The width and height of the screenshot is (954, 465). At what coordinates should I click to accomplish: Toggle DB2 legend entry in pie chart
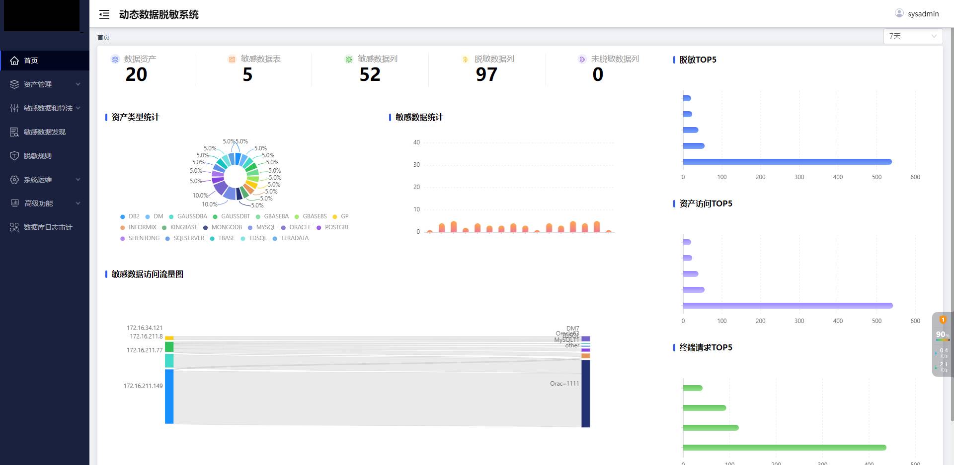coord(130,216)
